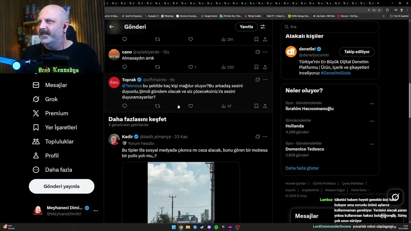Retweet cano's tweet

tap(157, 67)
